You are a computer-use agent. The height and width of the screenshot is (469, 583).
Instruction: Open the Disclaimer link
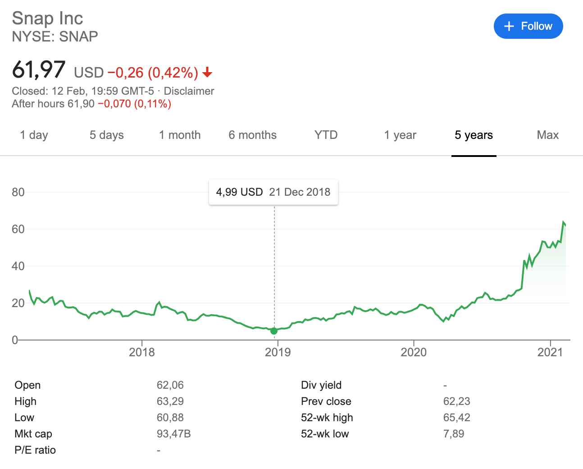click(x=189, y=91)
